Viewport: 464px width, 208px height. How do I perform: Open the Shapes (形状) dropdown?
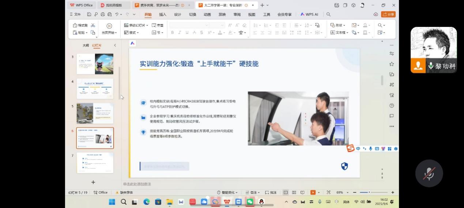pos(338,25)
